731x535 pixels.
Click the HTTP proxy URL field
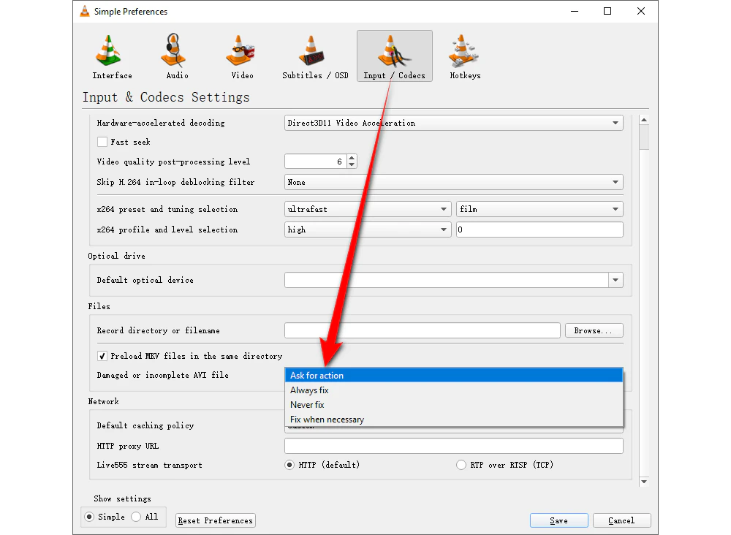(x=454, y=446)
